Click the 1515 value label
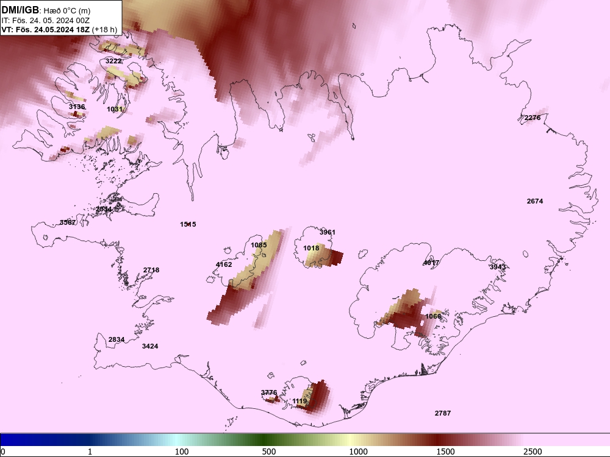610x457 pixels. click(x=188, y=224)
